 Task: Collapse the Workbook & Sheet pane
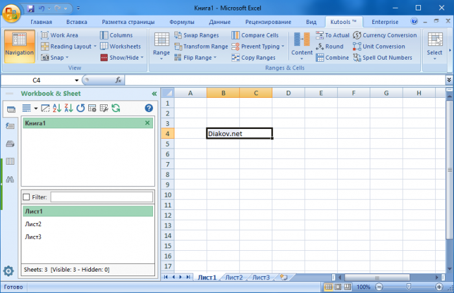154,93
